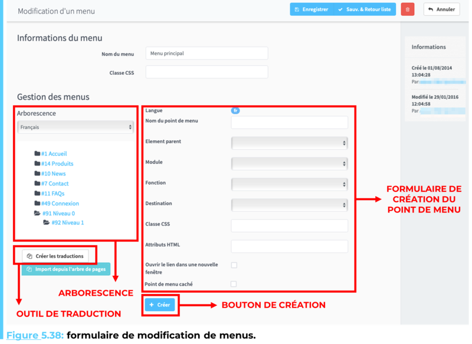Image resolution: width=472 pixels, height=344 pixels.
Task: Select '#49 Connexion' tree item
Action: [x=60, y=203]
